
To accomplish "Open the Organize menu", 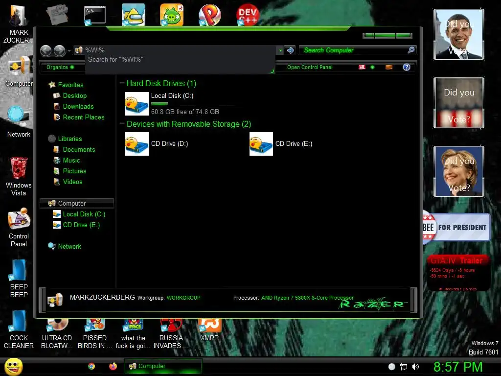I will (x=60, y=67).
